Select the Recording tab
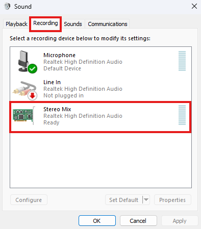Viewport: 201px width, 229px height. pyautogui.click(x=45, y=23)
